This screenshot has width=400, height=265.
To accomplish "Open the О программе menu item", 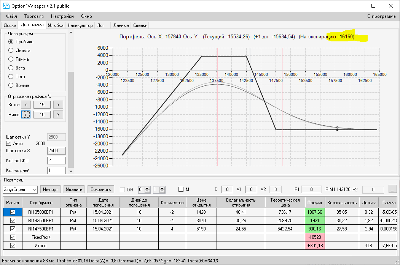I will point(381,16).
